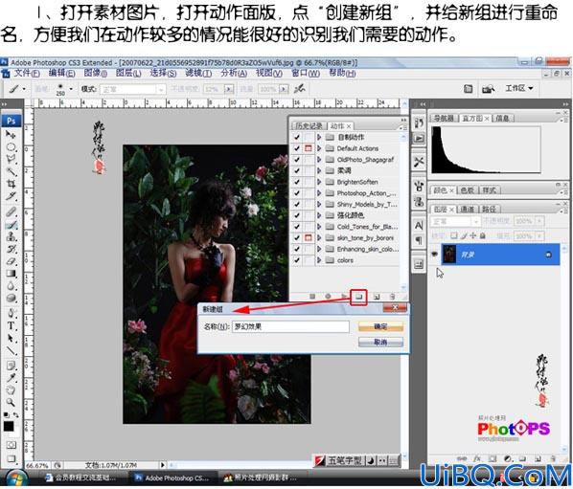Open the 工作区 workspace dropdown
573x489 pixels.
click(518, 88)
